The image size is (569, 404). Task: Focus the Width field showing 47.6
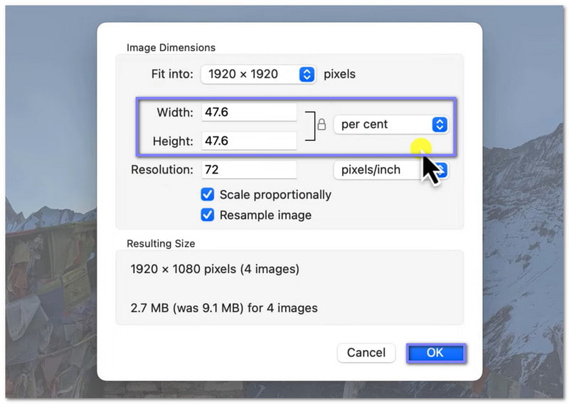pyautogui.click(x=249, y=112)
